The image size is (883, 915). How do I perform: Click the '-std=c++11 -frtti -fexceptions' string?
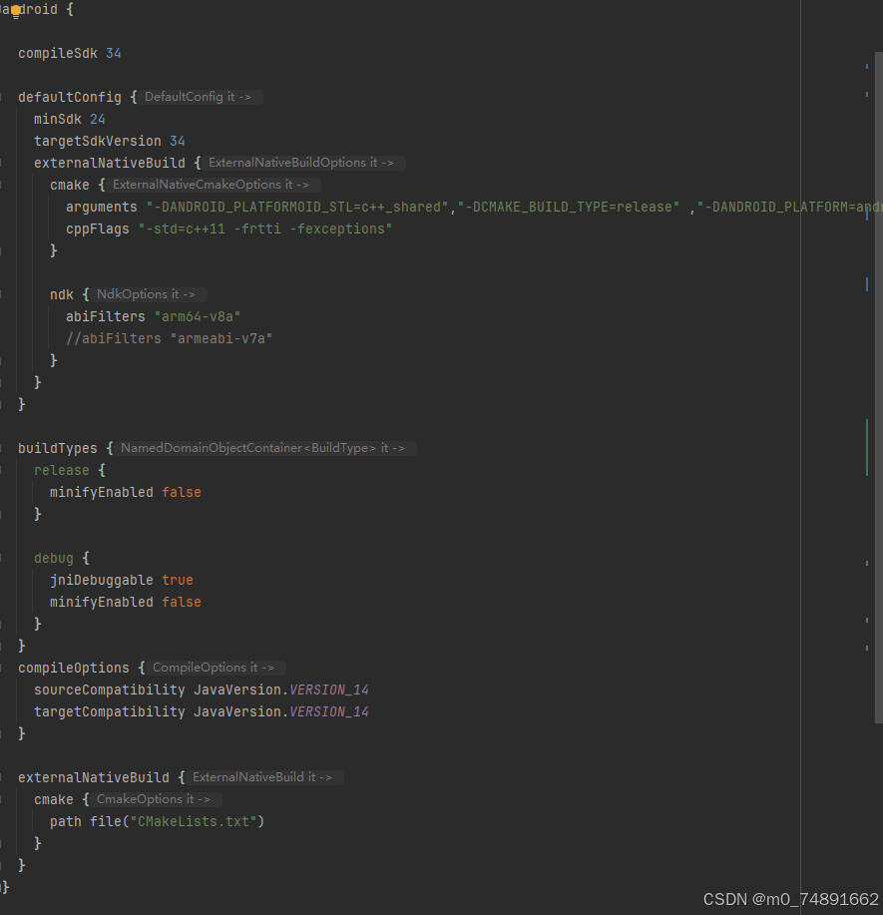point(265,229)
